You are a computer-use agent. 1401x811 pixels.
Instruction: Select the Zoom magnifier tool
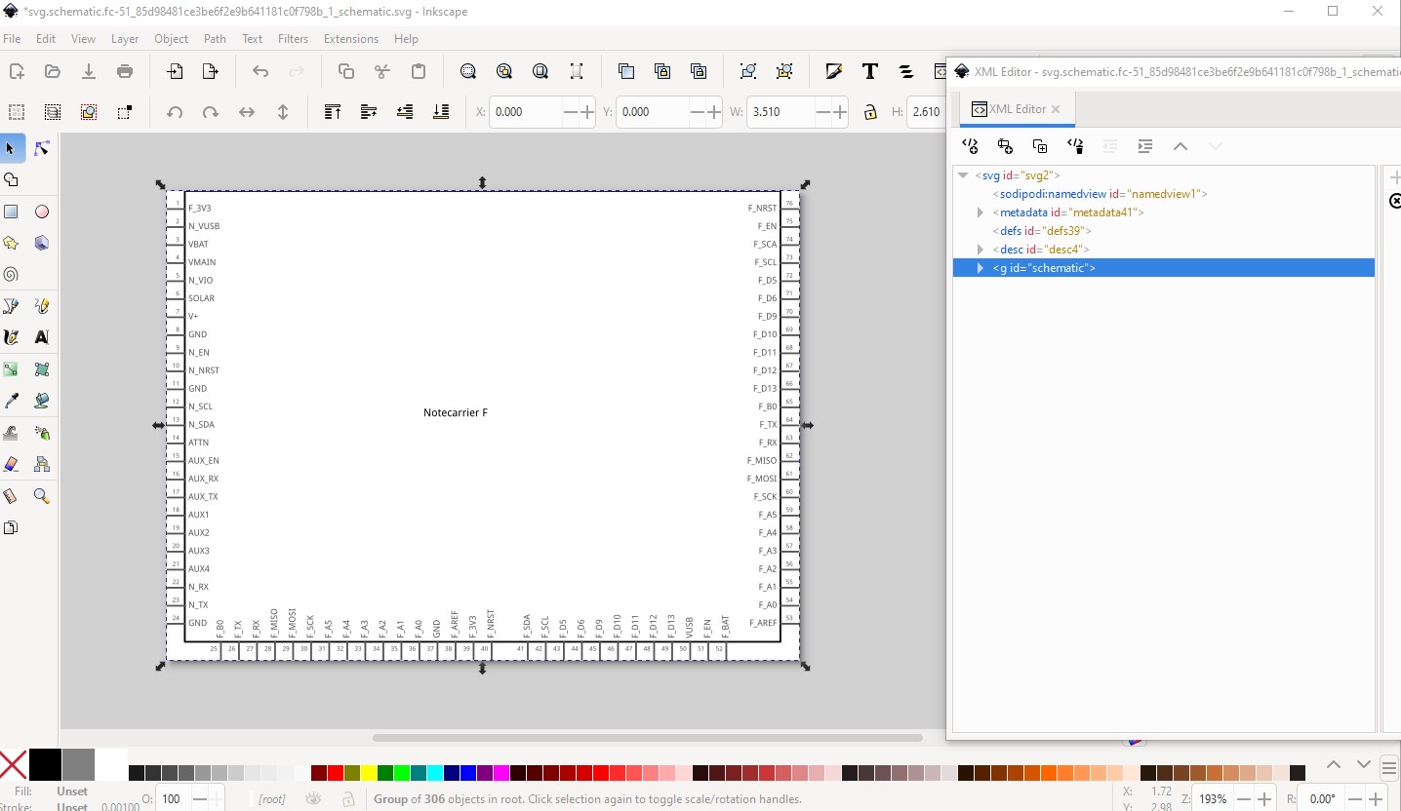(x=42, y=496)
